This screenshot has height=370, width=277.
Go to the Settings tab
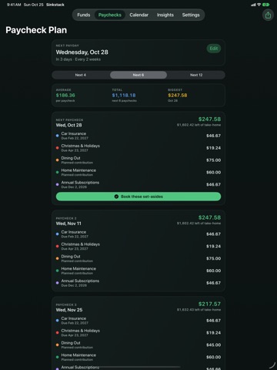[191, 15]
